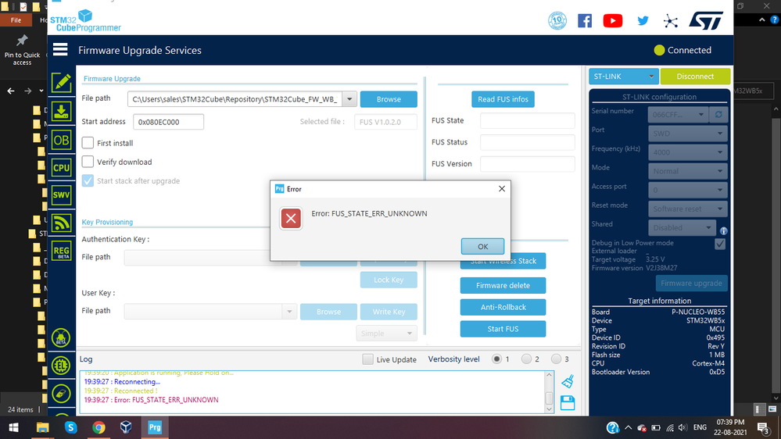The image size is (781, 439).
Task: Click the ST logo
Action: click(x=706, y=21)
